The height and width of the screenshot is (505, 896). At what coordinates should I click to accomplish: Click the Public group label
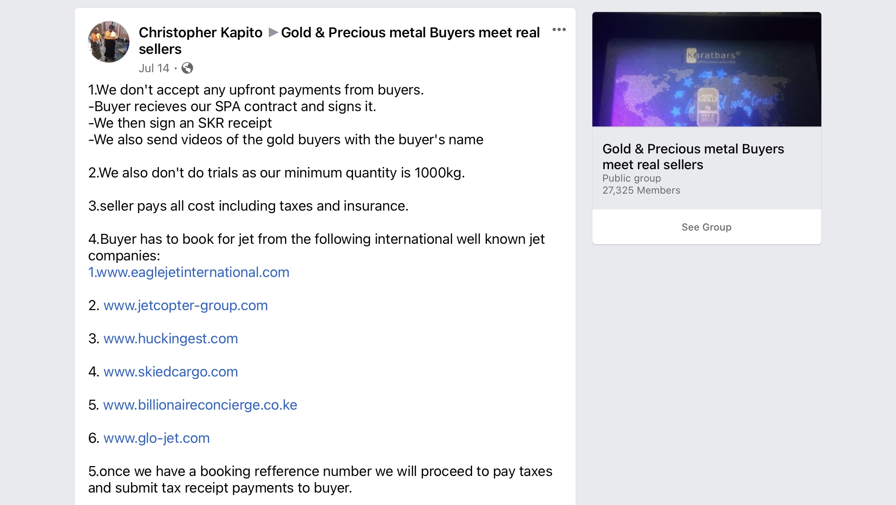tap(631, 178)
